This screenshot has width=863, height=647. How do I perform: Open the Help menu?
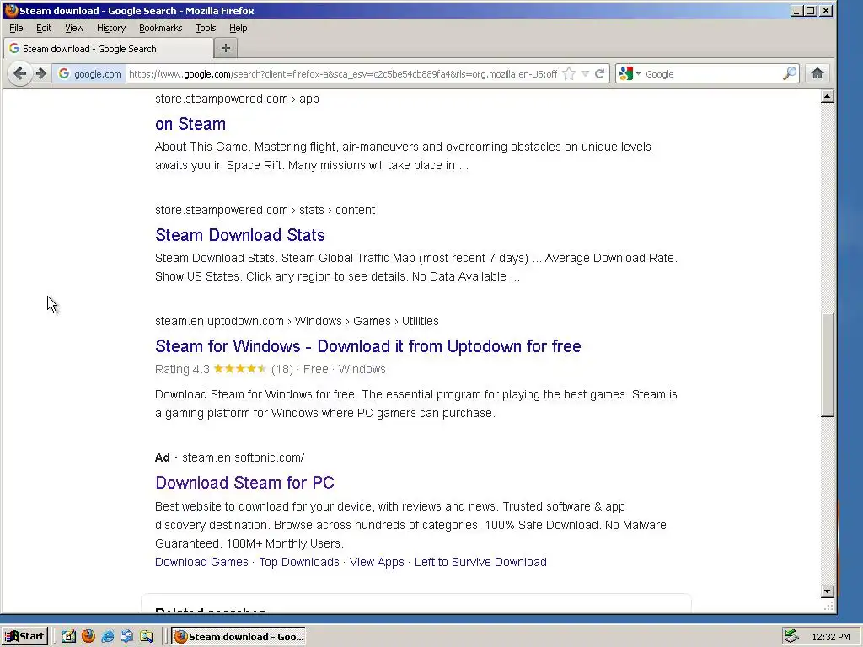click(x=239, y=28)
